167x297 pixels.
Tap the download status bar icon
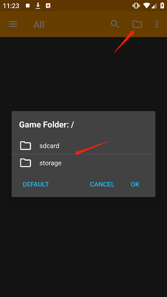click(x=38, y=6)
